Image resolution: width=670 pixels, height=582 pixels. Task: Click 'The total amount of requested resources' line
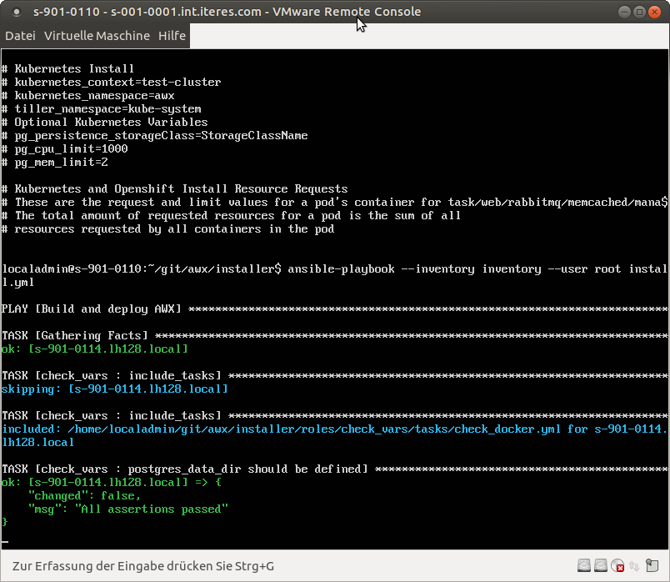coord(231,215)
